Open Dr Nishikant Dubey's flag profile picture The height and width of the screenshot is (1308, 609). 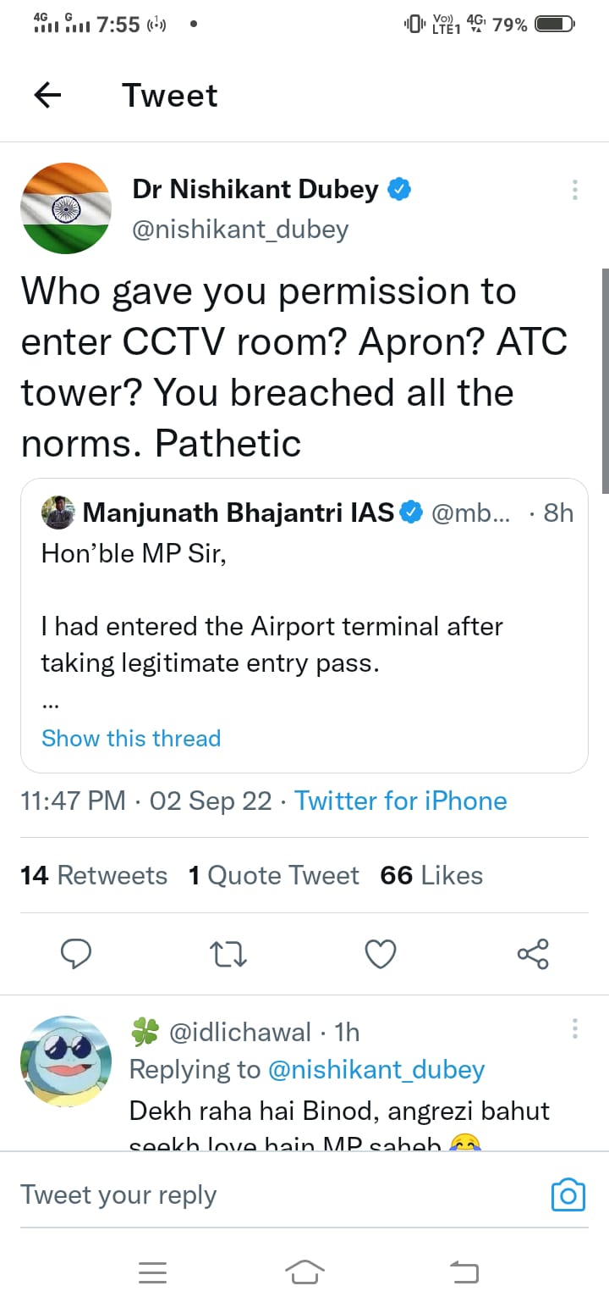pos(66,208)
